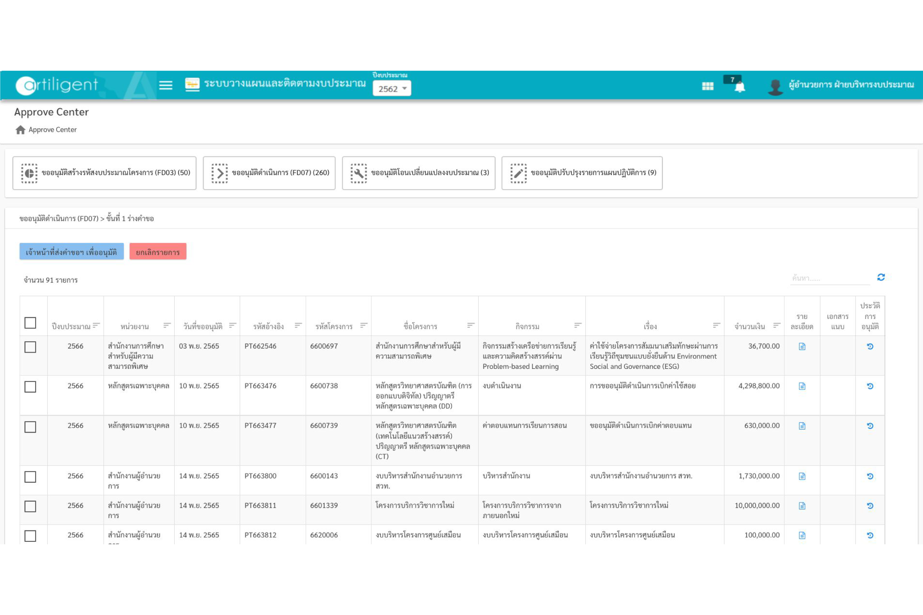Open the จำนวนเงิน column filter menu

[776, 325]
